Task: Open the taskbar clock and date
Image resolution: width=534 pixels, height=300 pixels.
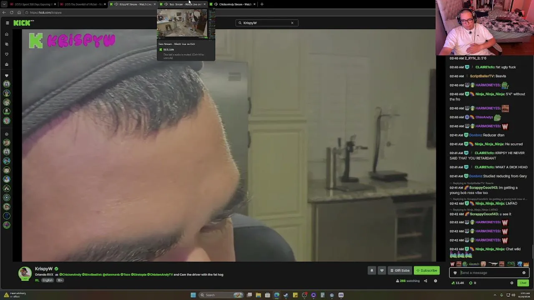Action: pos(525,295)
